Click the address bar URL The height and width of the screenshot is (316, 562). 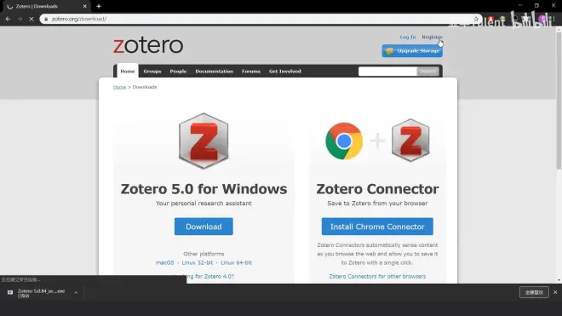[79, 19]
